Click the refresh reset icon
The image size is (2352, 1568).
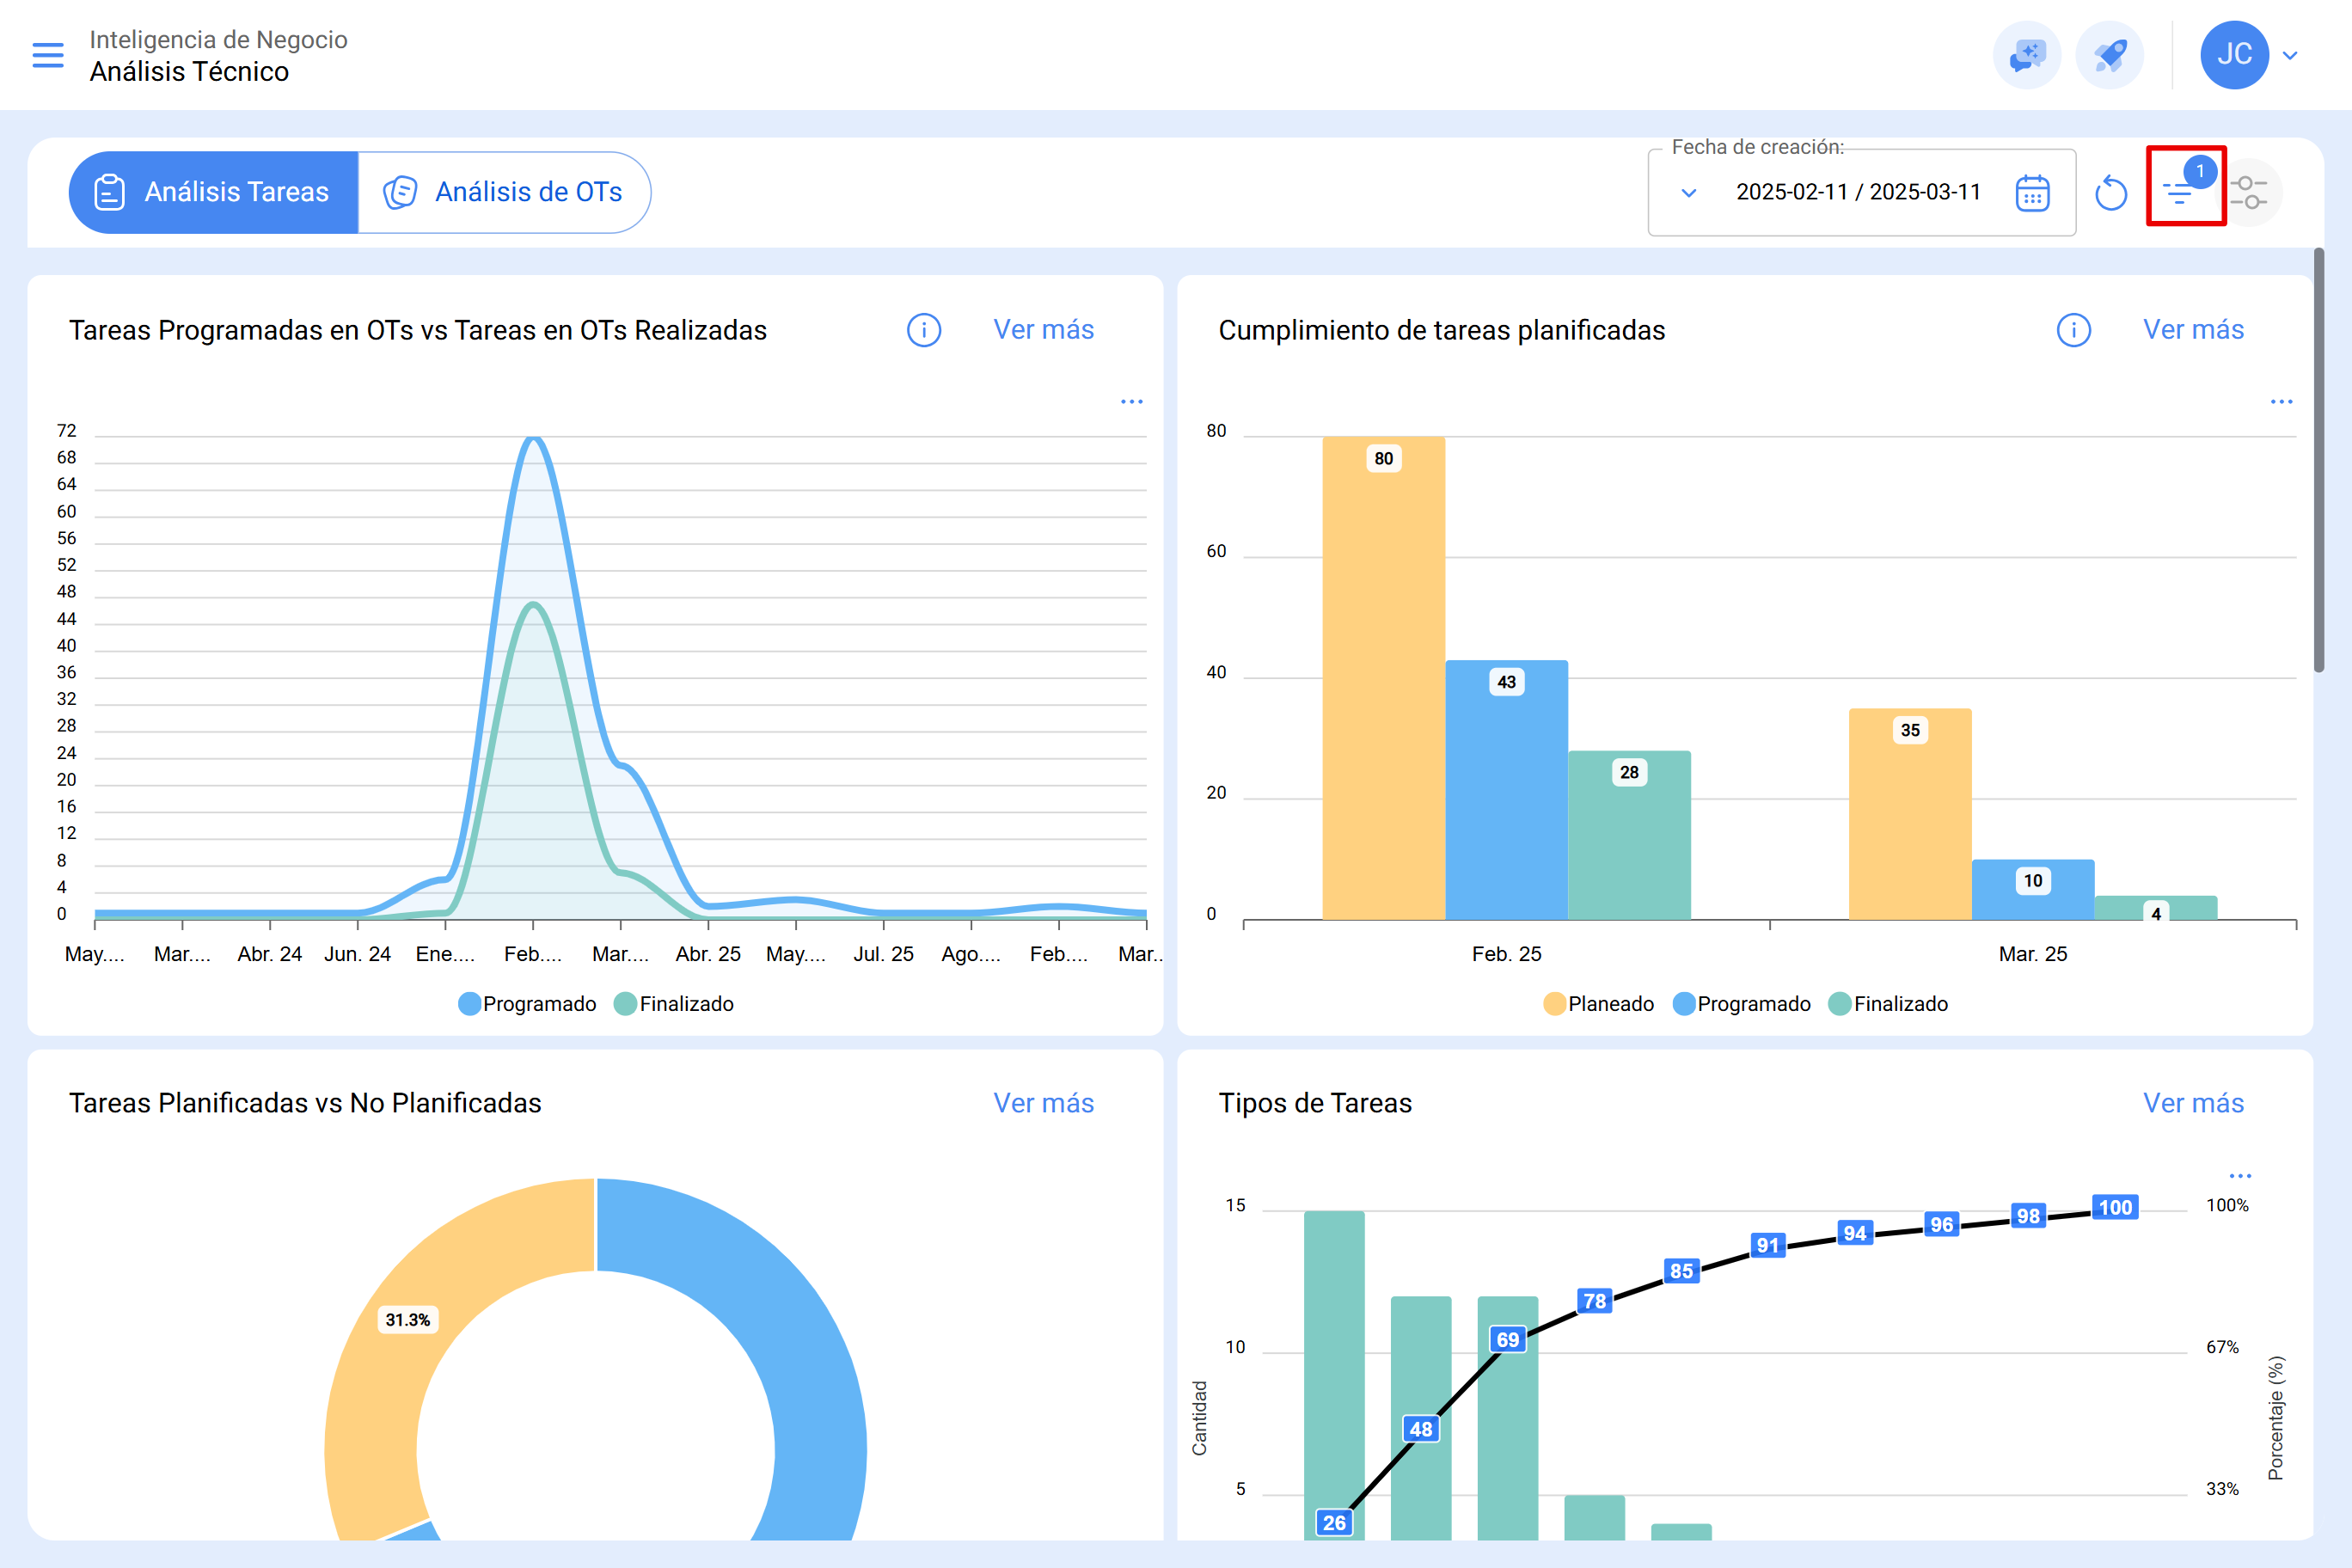pos(2111,192)
